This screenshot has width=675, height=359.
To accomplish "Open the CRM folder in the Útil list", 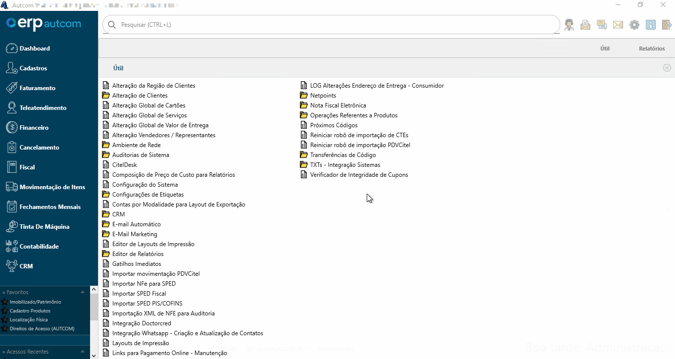I will (113, 214).
